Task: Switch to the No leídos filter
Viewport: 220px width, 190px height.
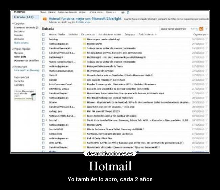Action: tap(73, 34)
